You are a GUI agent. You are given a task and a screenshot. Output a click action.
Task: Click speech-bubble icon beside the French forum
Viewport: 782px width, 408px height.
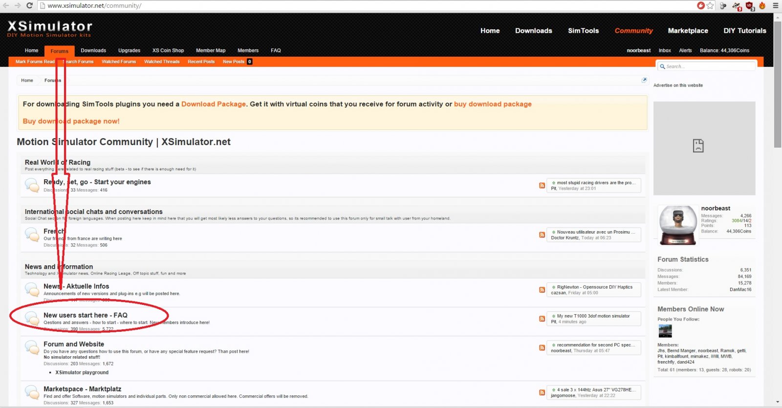point(32,235)
